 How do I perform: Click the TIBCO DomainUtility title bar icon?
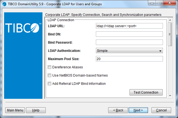coord(4,4)
